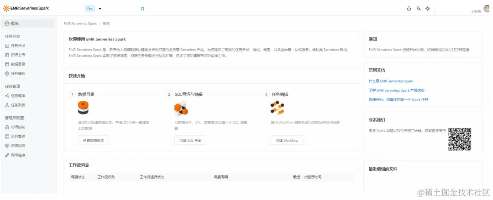Click the 概览 dashboard gauge icon
This screenshot has height=200, width=493.
click(7, 24)
